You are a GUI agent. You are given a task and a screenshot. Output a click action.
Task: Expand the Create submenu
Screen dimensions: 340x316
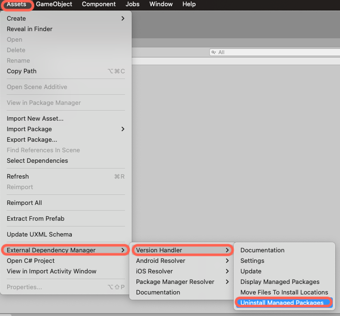point(66,18)
